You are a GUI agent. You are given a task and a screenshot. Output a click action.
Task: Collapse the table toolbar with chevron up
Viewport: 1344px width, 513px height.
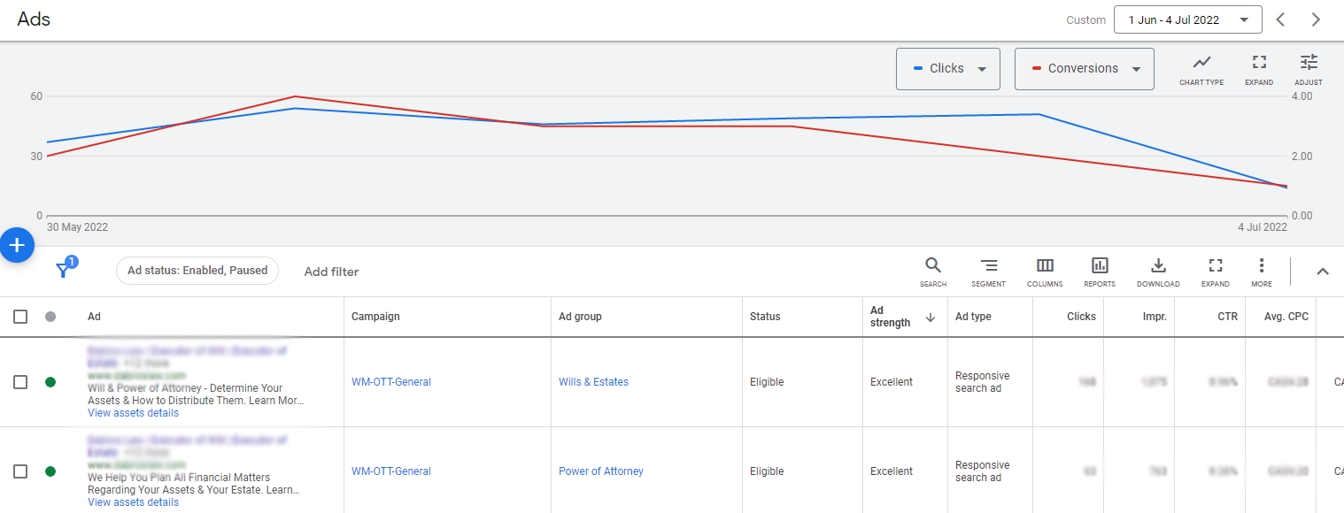click(1322, 272)
